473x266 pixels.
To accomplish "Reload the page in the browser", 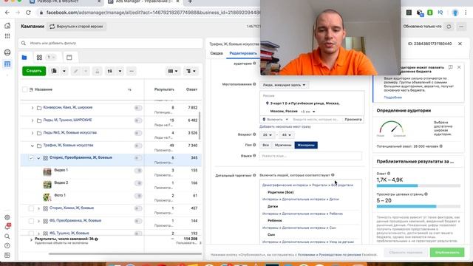I will tap(28, 13).
